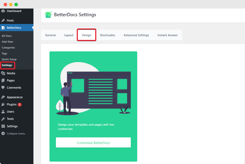Click the 'Design your templates and pages' text
The height and width of the screenshot is (164, 245).
coord(86,127)
